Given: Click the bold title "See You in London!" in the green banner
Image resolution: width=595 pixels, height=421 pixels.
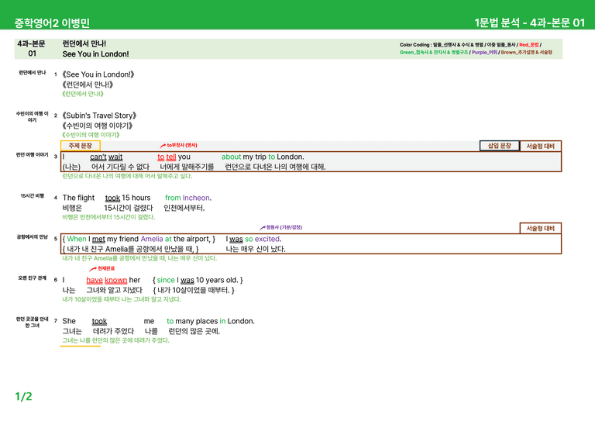Looking at the screenshot, I should (95, 54).
